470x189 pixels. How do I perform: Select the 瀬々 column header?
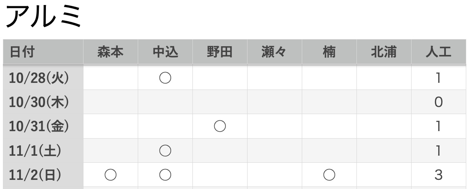(x=274, y=52)
